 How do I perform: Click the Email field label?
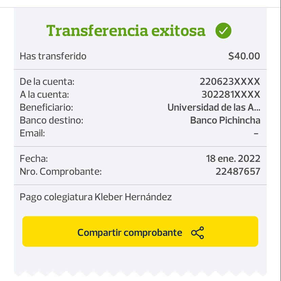tap(32, 133)
